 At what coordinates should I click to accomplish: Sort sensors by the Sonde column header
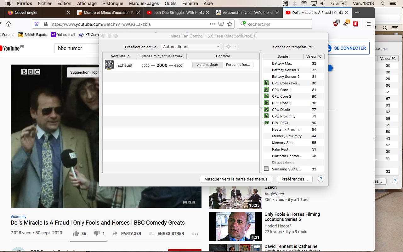point(283,56)
